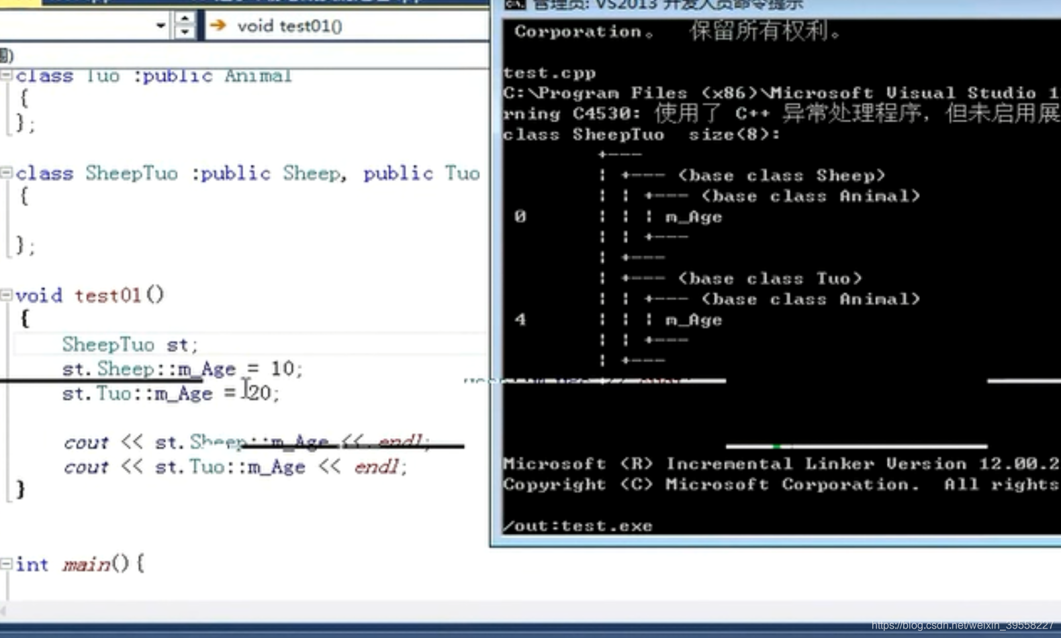Place cursor on 'SheepTuo st;' line

pyautogui.click(x=130, y=345)
